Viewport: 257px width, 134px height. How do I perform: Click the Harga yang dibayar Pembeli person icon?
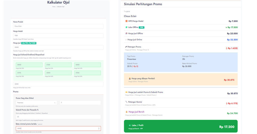coord(130,79)
